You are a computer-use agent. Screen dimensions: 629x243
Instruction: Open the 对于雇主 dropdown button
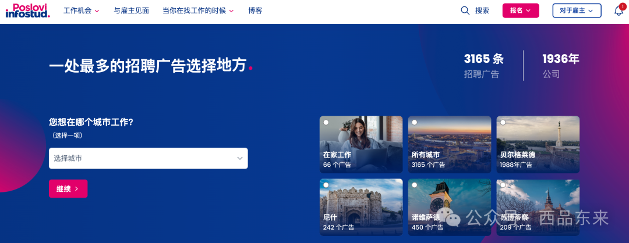577,11
